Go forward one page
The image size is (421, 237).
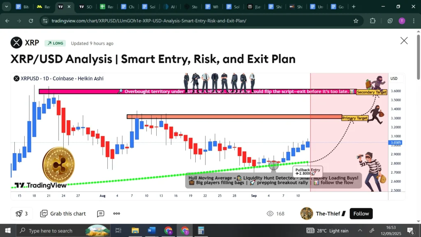[19, 21]
